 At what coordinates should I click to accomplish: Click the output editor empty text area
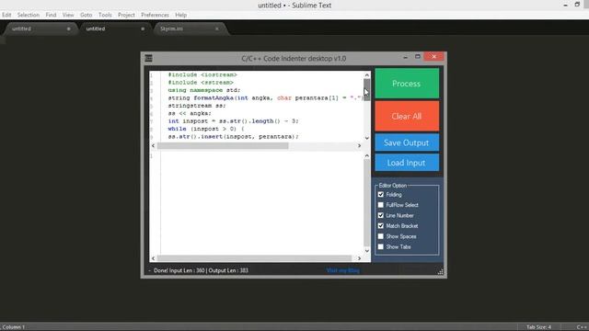[261, 203]
